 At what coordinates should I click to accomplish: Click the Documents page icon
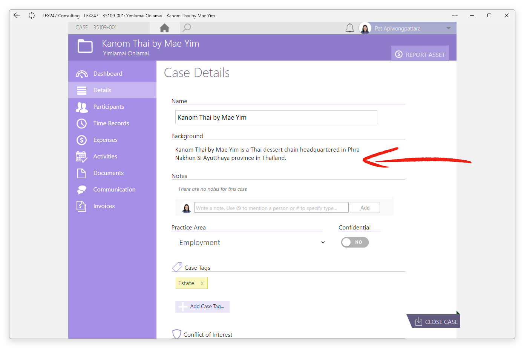(x=81, y=173)
